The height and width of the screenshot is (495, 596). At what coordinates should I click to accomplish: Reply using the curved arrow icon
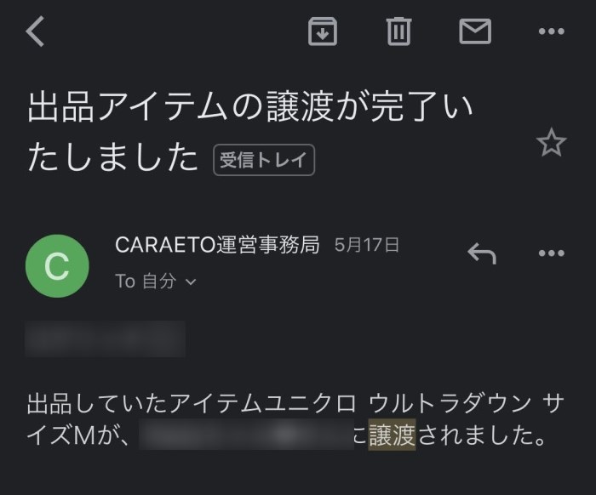[482, 253]
